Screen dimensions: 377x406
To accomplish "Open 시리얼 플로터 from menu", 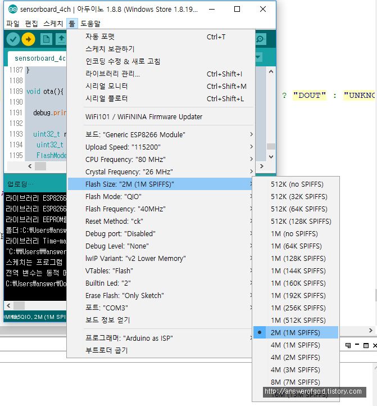I will point(161,98).
